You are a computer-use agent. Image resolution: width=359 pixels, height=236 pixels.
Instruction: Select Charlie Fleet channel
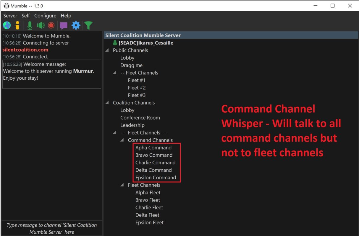click(149, 207)
